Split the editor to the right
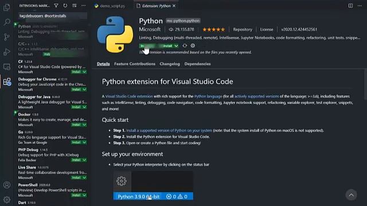This screenshot has height=206, width=367. (x=350, y=6)
